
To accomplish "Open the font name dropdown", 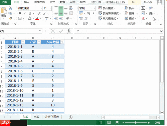I will (x=41, y=8).
